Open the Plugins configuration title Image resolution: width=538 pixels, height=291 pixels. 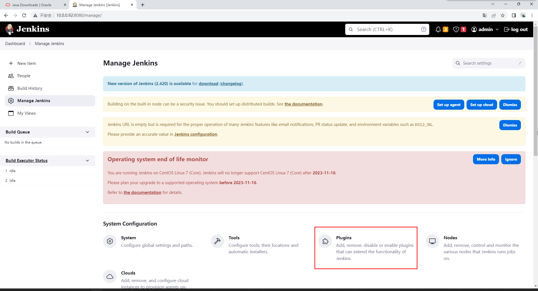[x=344, y=238]
